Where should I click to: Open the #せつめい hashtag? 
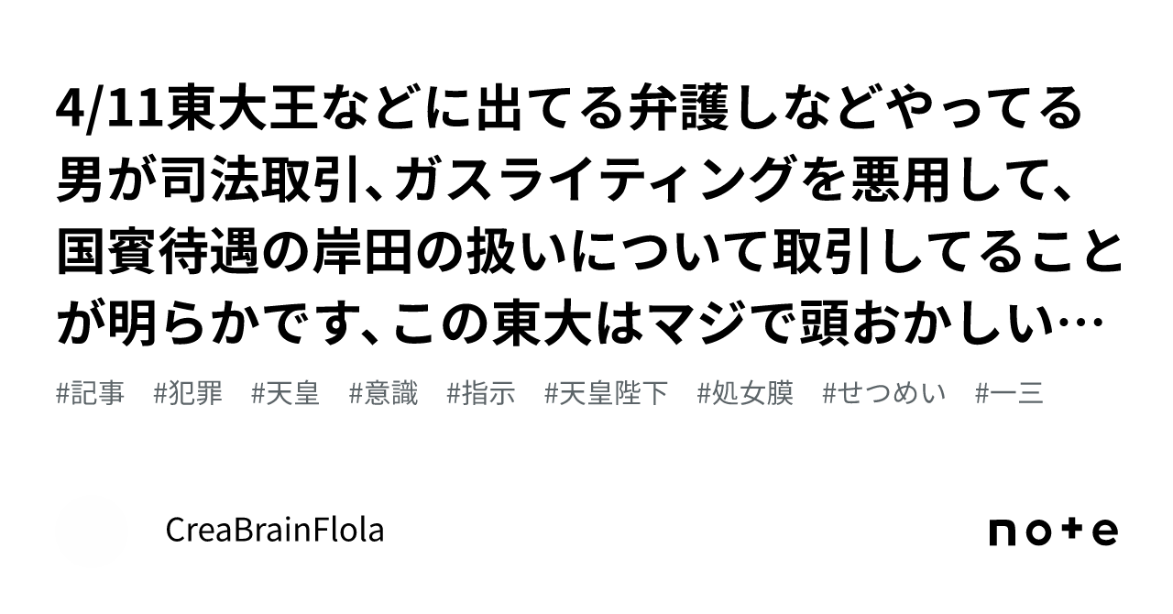(884, 394)
